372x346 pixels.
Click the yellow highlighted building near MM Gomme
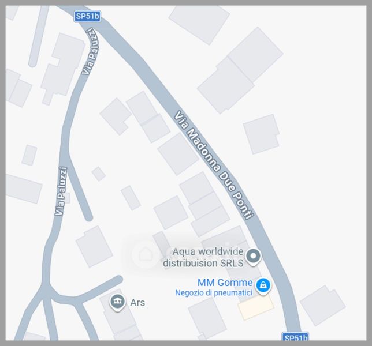[256, 307]
